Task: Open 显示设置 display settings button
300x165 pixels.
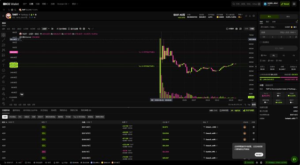Action: point(73,29)
